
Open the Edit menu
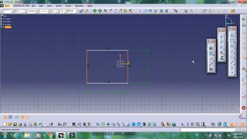pos(41,6)
